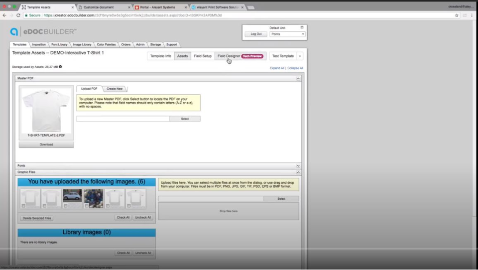
Task: Click Select button for graphic files upload
Action: click(x=281, y=199)
